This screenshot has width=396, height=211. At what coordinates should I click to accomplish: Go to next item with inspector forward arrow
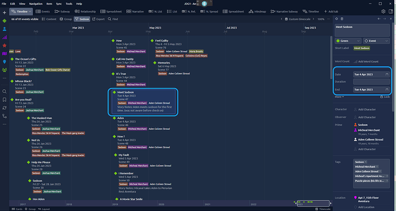385,19
